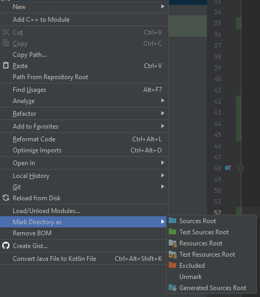
Task: Expand the Local History submenu arrow
Action: tap(162, 175)
